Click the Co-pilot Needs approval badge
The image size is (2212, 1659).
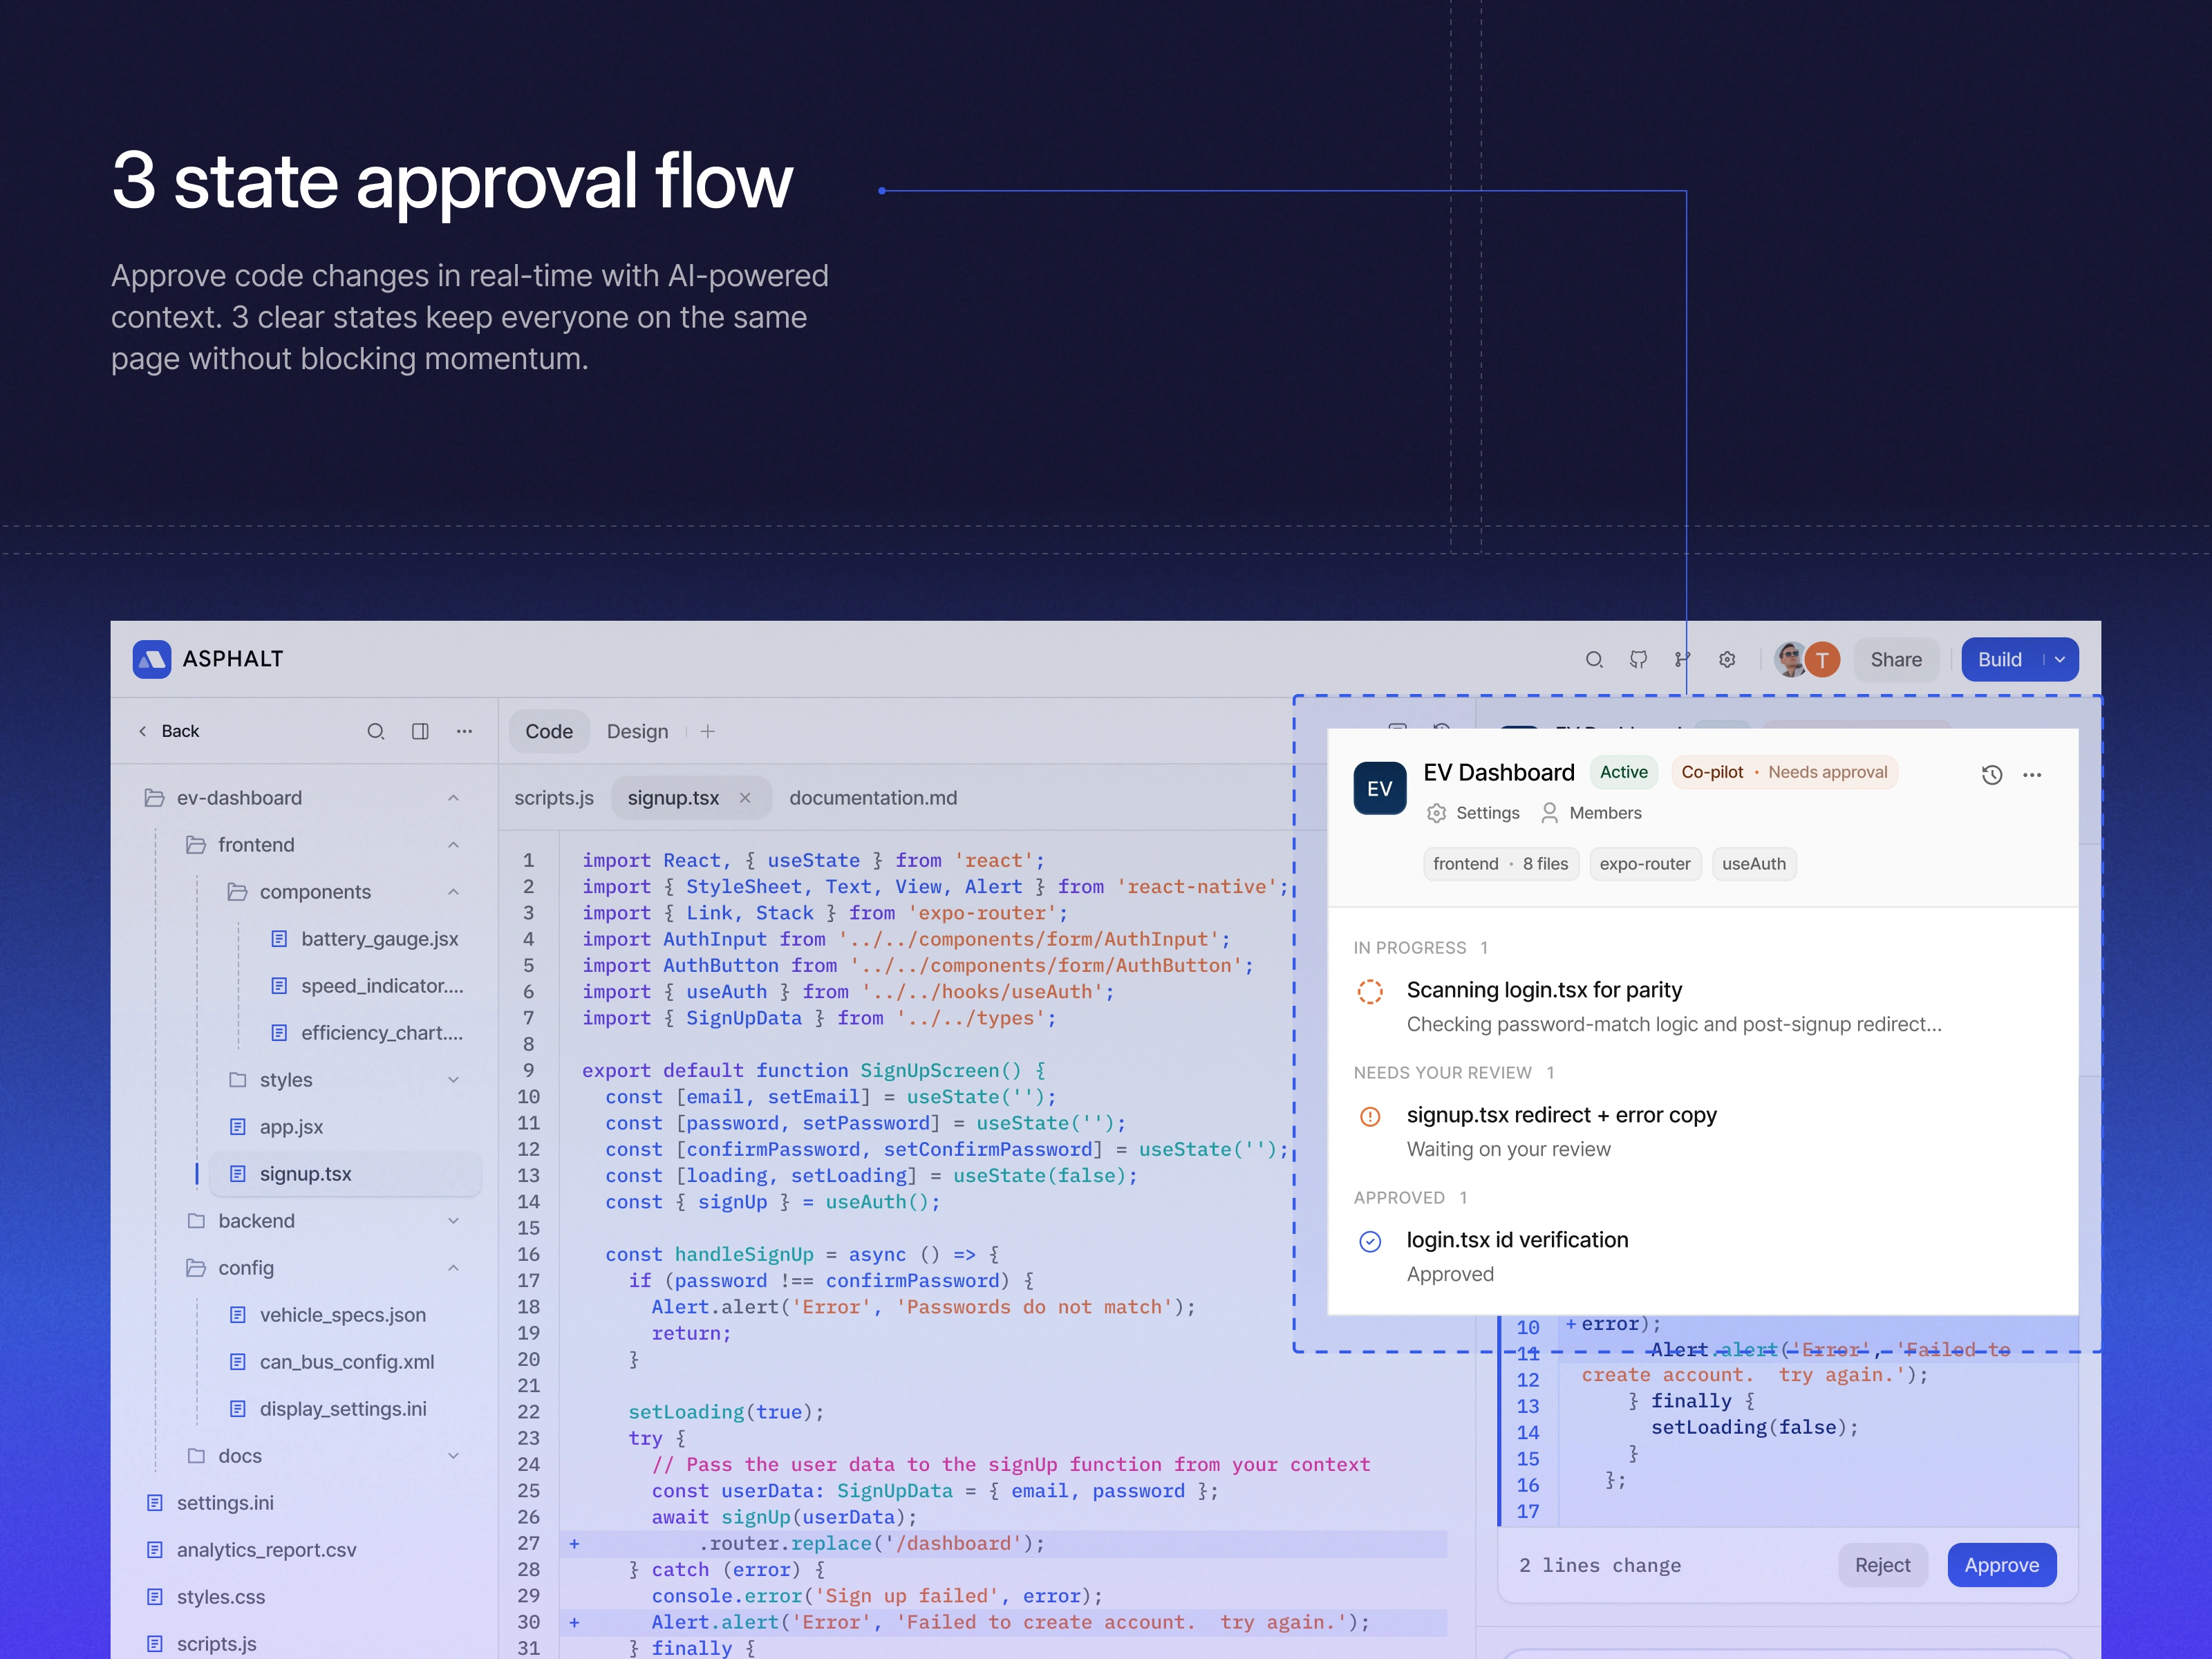[1784, 772]
